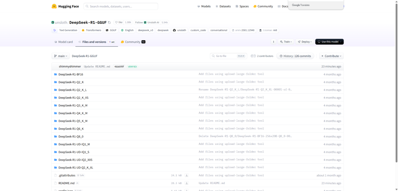Image resolution: width=398 pixels, height=191 pixels.
Task: Open the License: mit tag
Action: [268, 30]
